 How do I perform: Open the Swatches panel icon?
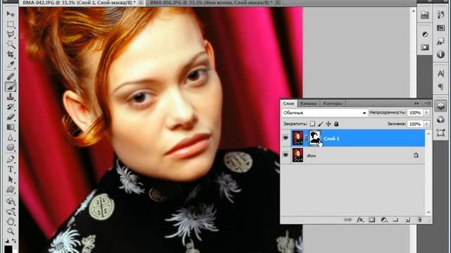[440, 28]
